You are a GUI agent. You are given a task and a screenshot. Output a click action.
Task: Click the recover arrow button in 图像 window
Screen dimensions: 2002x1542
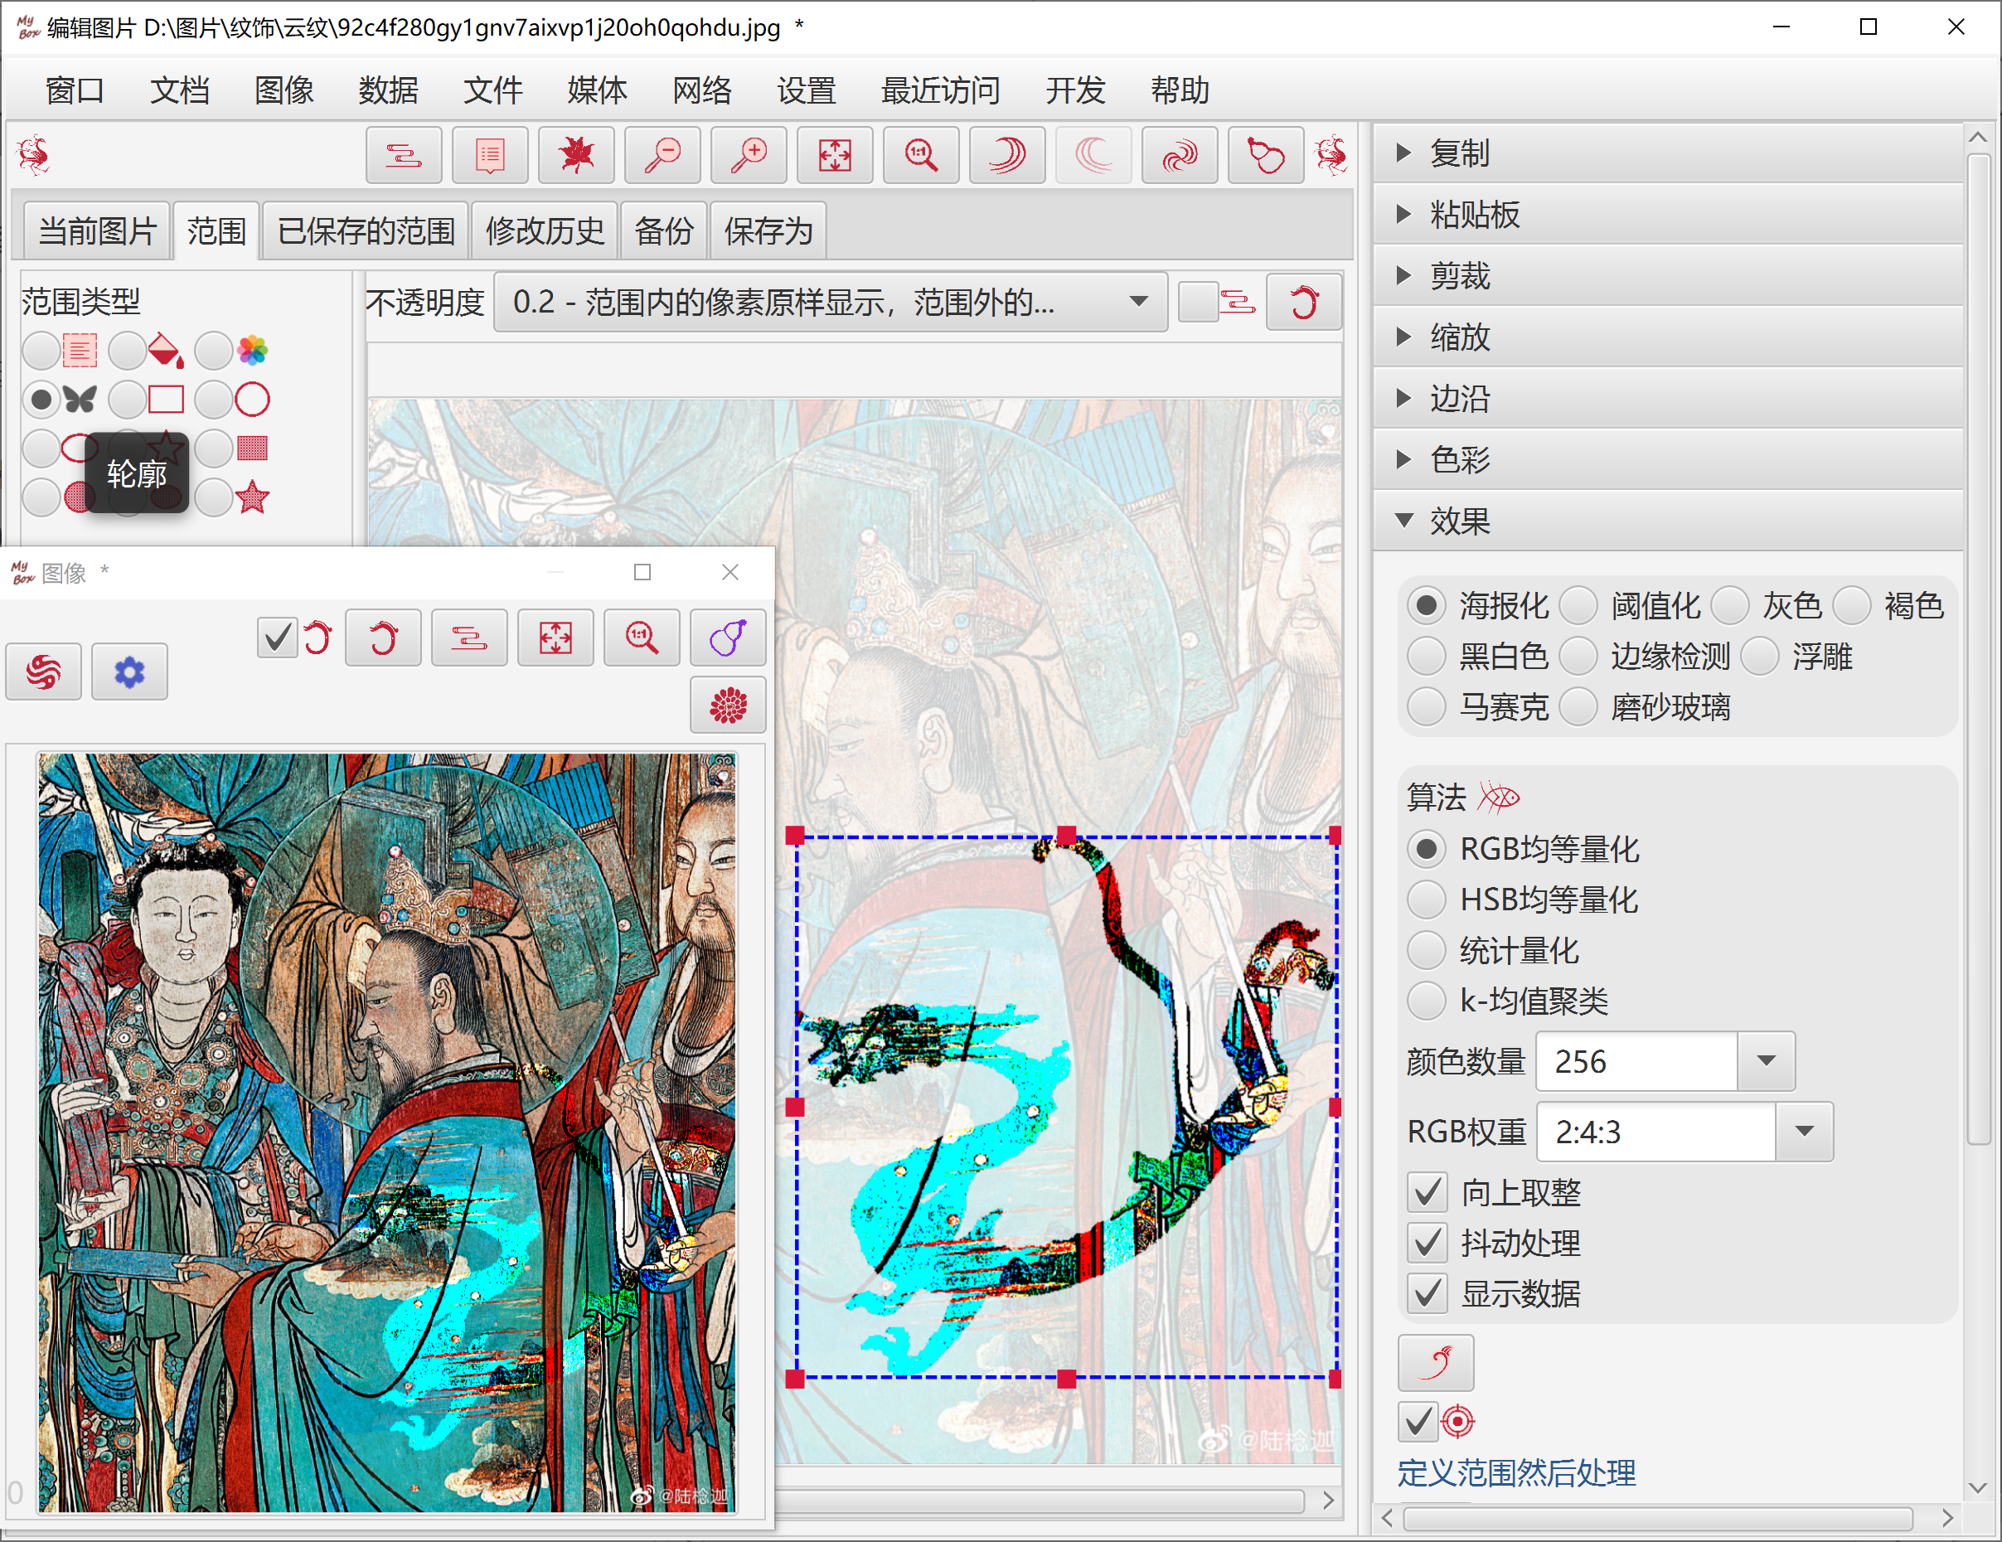coord(383,638)
